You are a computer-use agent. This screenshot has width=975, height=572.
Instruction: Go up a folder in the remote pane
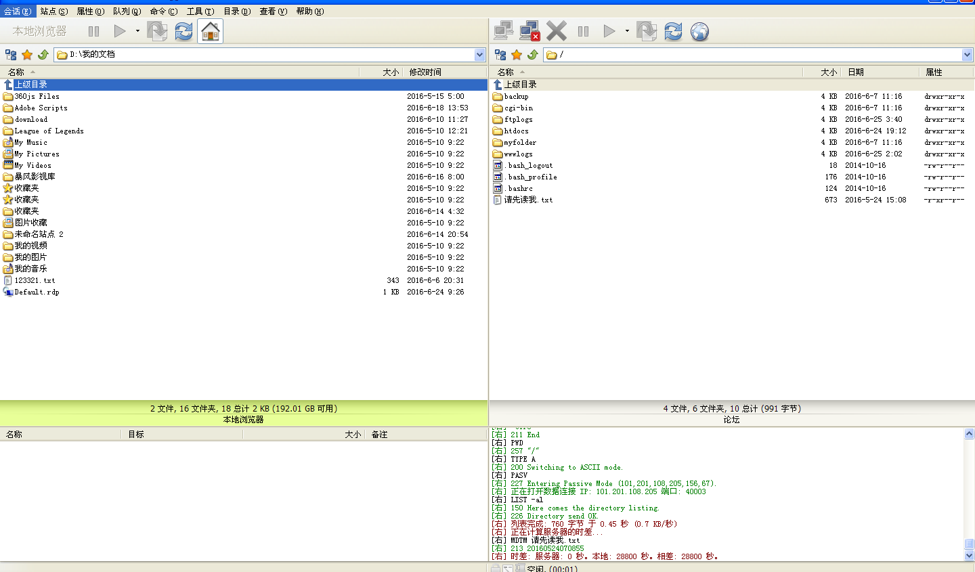pos(533,55)
